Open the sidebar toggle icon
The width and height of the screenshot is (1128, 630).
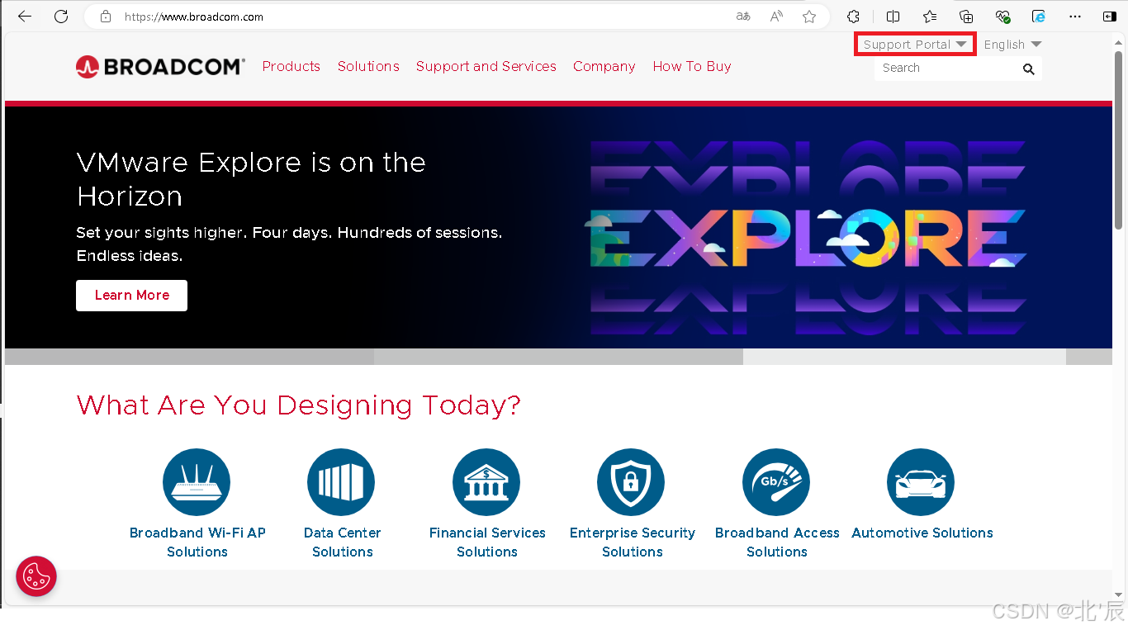pos(1109,17)
